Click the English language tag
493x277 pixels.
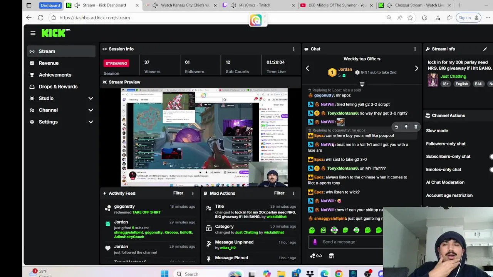[x=462, y=84]
